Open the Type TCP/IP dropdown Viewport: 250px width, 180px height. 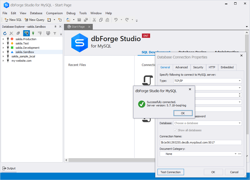point(240,81)
